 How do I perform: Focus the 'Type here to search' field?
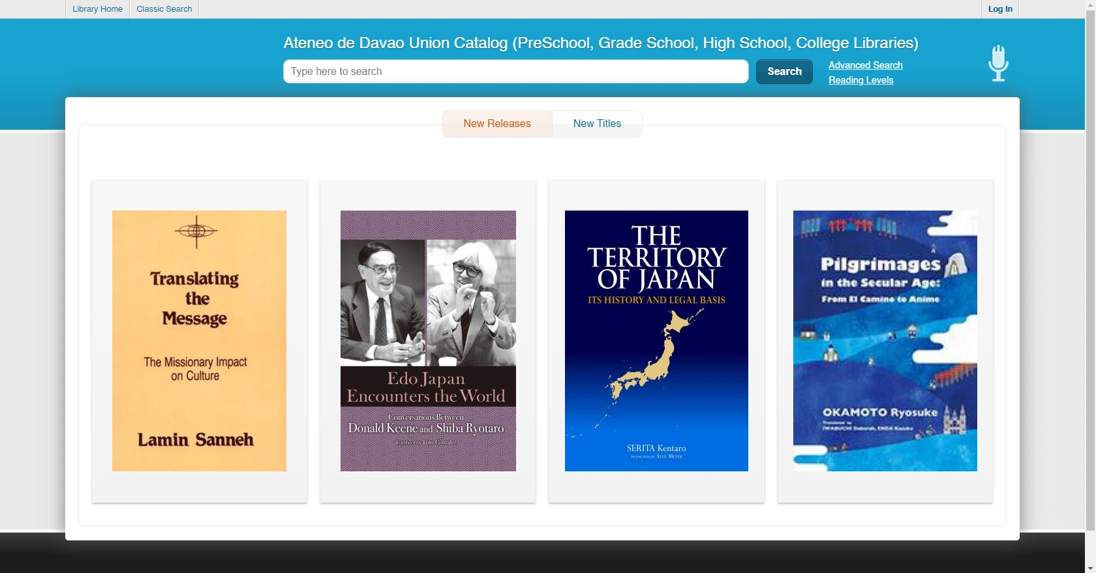click(x=516, y=72)
